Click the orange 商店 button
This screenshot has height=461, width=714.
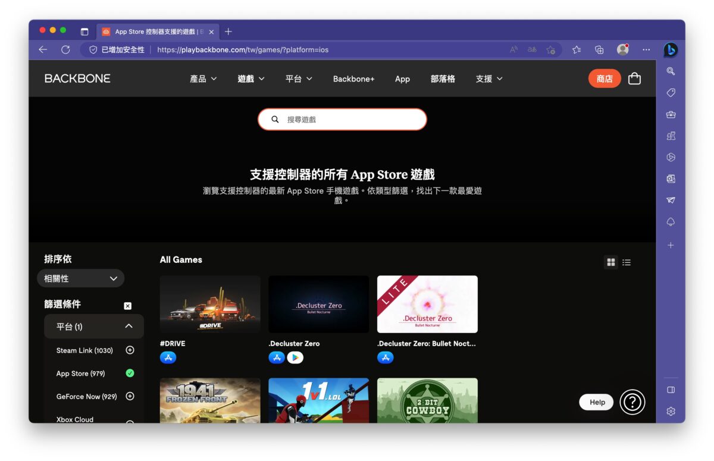[605, 79]
